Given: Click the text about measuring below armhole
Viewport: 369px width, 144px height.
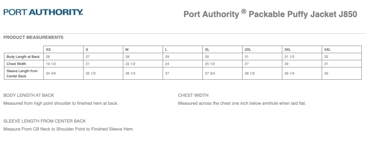Looking at the screenshot, I should click(242, 103).
